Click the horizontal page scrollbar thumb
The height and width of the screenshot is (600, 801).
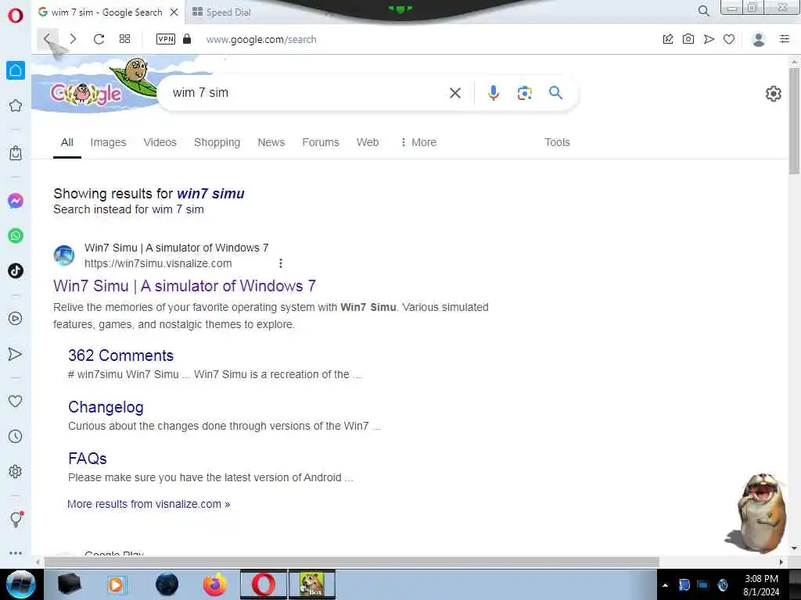(x=351, y=562)
